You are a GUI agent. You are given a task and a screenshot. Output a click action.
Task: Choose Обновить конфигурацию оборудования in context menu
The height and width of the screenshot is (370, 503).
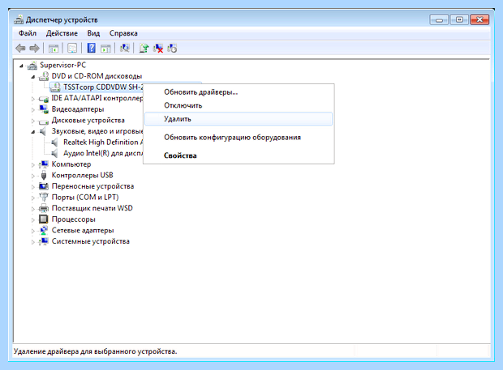tap(239, 138)
